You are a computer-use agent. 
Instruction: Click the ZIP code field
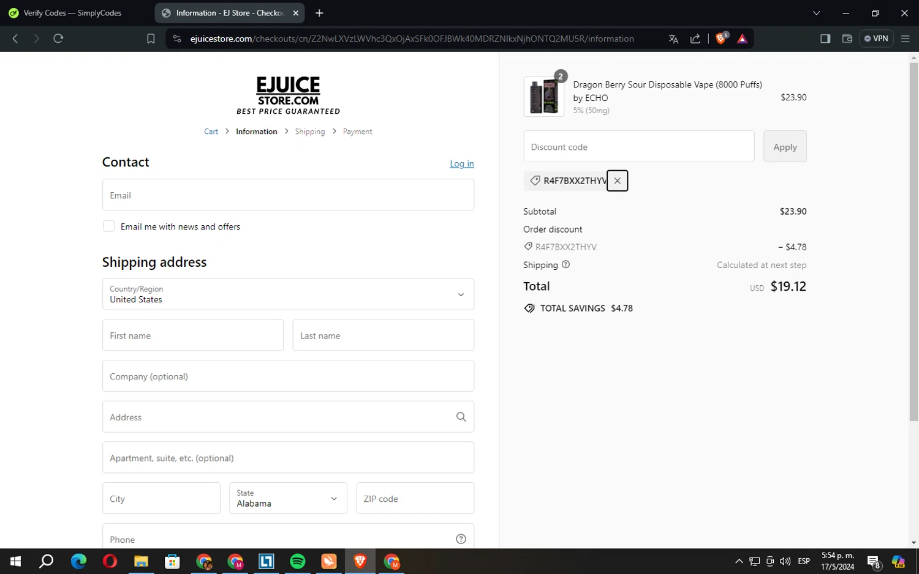pos(415,498)
